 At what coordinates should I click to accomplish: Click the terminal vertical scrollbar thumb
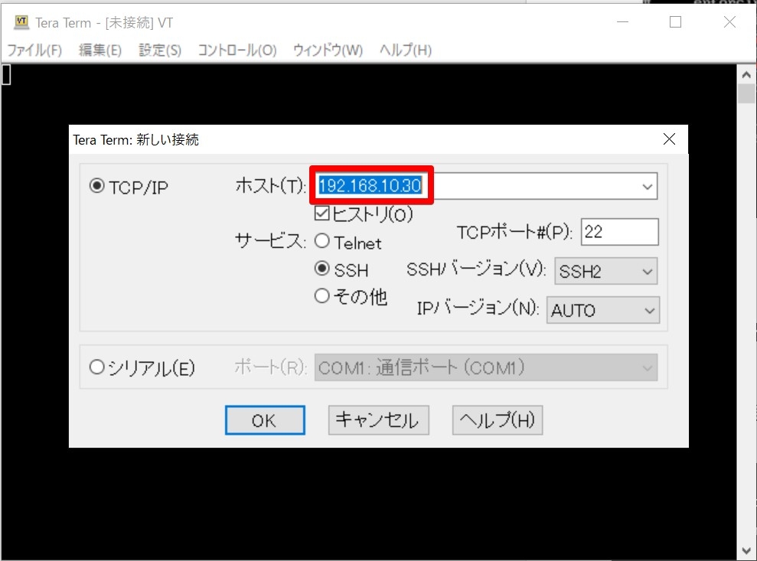click(746, 93)
